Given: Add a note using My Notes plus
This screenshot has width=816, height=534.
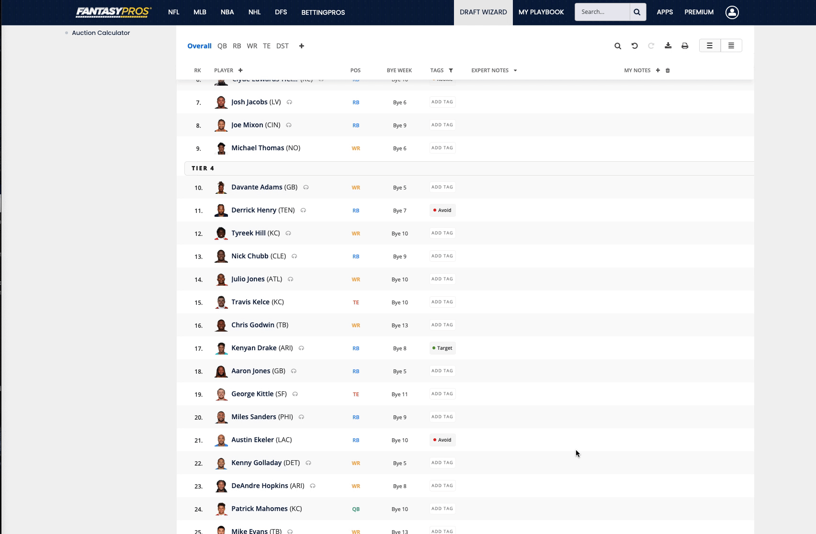Looking at the screenshot, I should (657, 70).
